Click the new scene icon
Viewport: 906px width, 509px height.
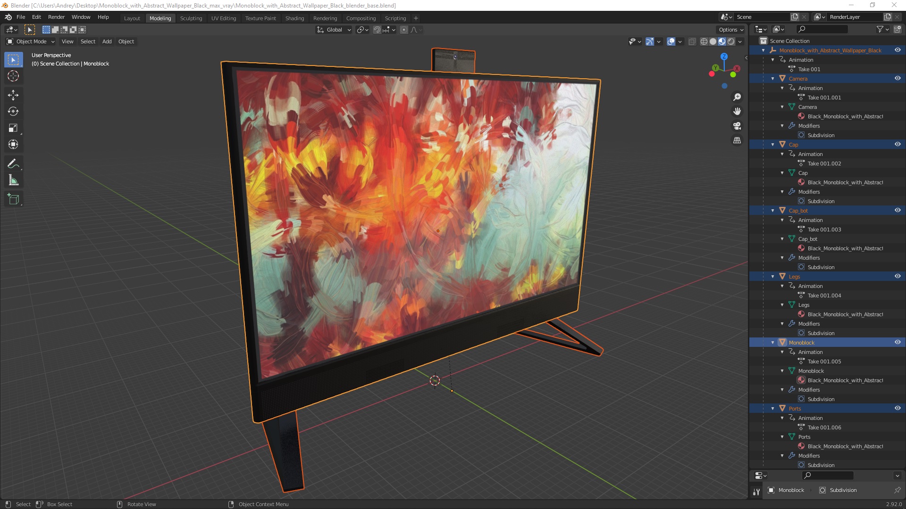click(795, 17)
